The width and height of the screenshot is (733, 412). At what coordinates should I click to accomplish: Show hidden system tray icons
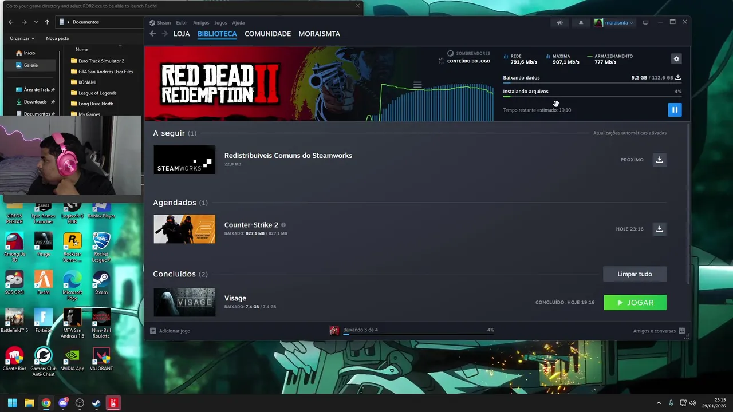coord(659,403)
